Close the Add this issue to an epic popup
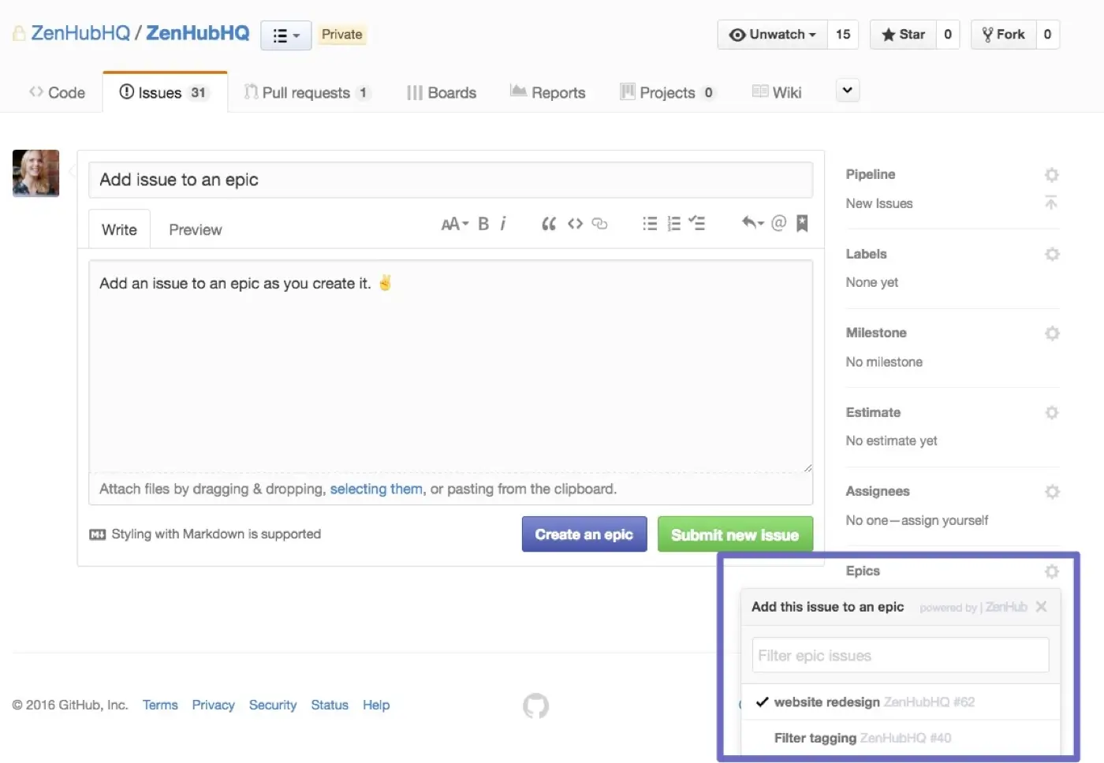The image size is (1104, 763). [x=1041, y=607]
